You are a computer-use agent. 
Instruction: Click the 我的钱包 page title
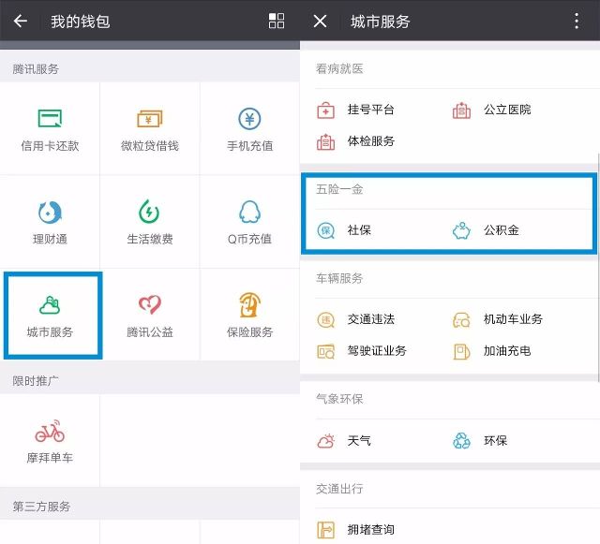(x=81, y=22)
